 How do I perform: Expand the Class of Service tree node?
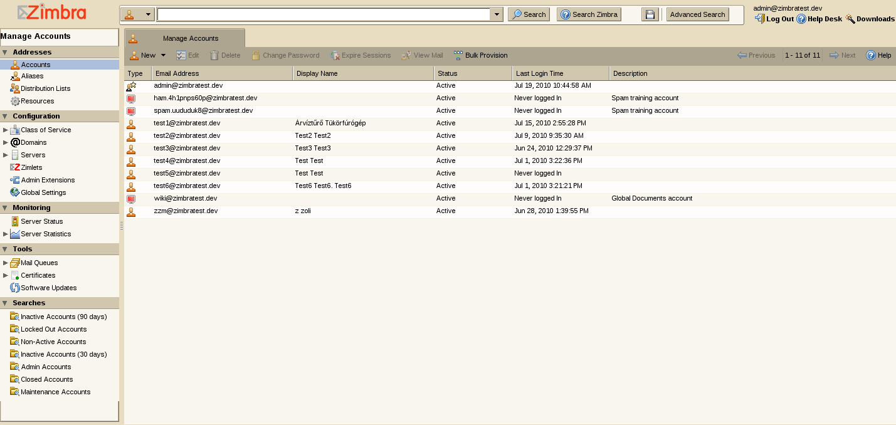pyautogui.click(x=6, y=130)
